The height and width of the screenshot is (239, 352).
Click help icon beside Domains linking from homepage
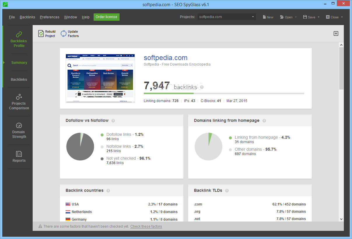pyautogui.click(x=264, y=121)
